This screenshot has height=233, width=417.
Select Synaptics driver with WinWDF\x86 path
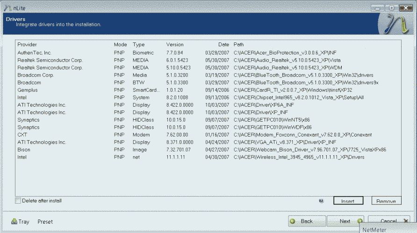tap(208, 127)
